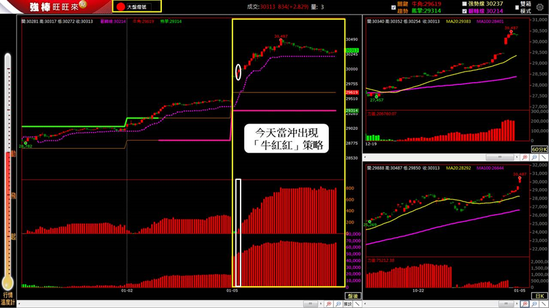Viewport: 549px width, 308px height.
Task: Click the MA100:28401 label on 60分K chart
Action: [490, 22]
